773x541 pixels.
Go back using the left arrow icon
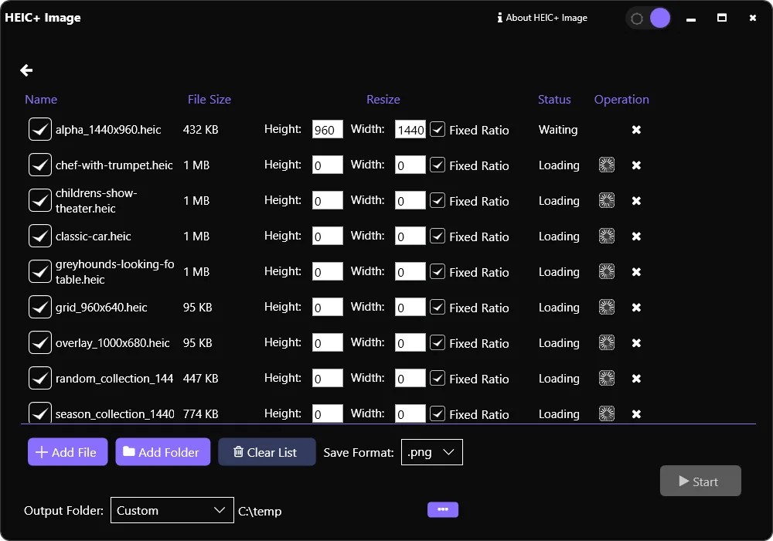pos(26,70)
